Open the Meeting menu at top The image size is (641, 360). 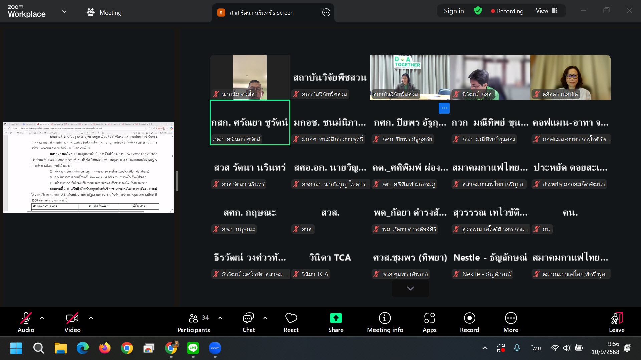click(x=104, y=13)
